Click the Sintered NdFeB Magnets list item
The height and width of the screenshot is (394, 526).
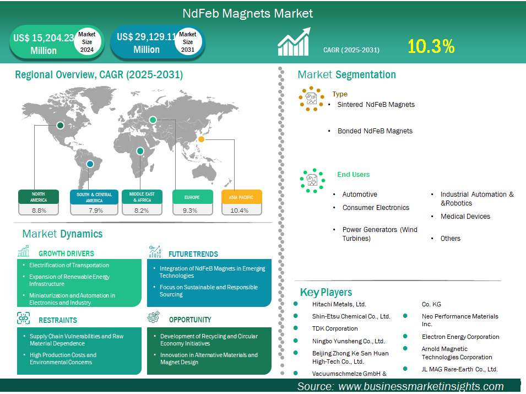[x=376, y=104]
